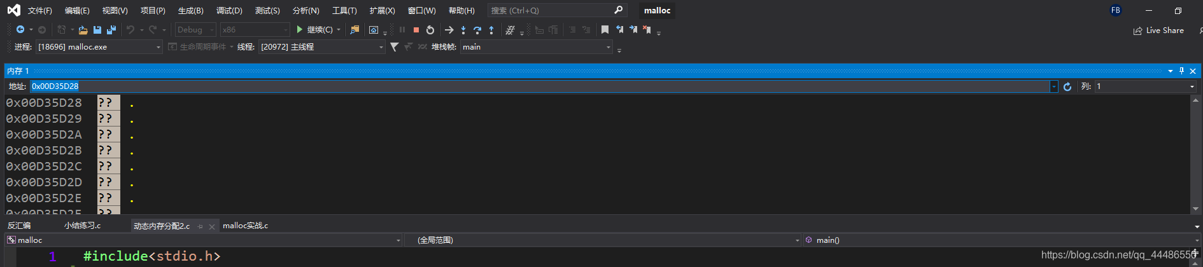Open the 生成(B) menu
This screenshot has height=267, width=1203.
190,11
